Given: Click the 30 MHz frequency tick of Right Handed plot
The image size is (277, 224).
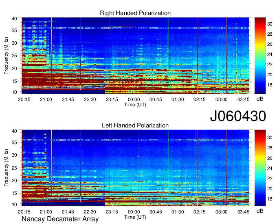Looking at the screenshot, I should pos(14,43).
